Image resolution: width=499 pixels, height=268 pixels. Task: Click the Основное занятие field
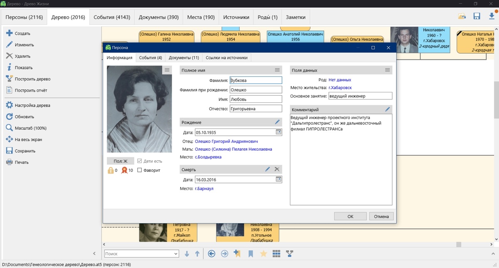coord(360,96)
